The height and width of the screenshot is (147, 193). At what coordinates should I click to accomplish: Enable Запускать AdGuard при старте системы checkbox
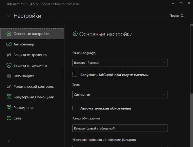coord(75,75)
